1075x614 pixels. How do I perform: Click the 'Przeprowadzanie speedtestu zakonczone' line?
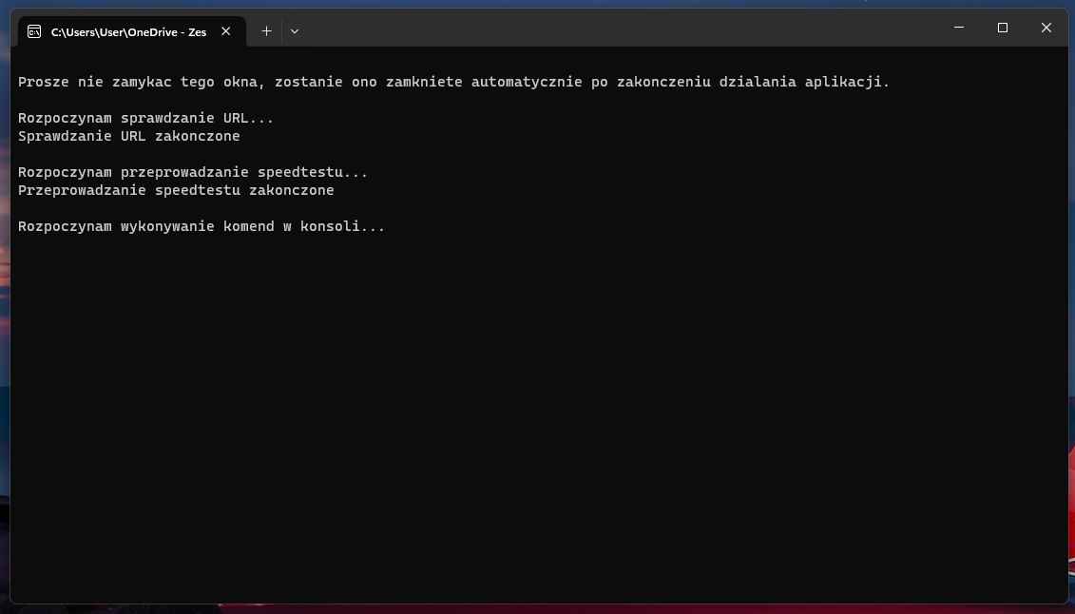pos(176,190)
